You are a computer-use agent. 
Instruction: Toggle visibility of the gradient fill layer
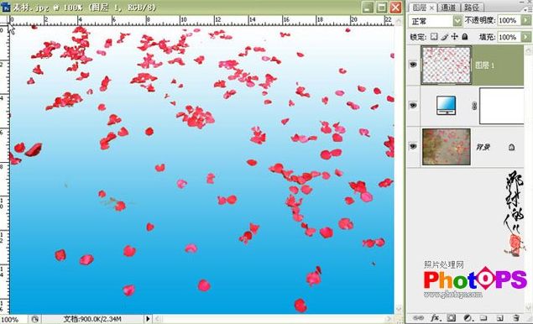pyautogui.click(x=413, y=106)
